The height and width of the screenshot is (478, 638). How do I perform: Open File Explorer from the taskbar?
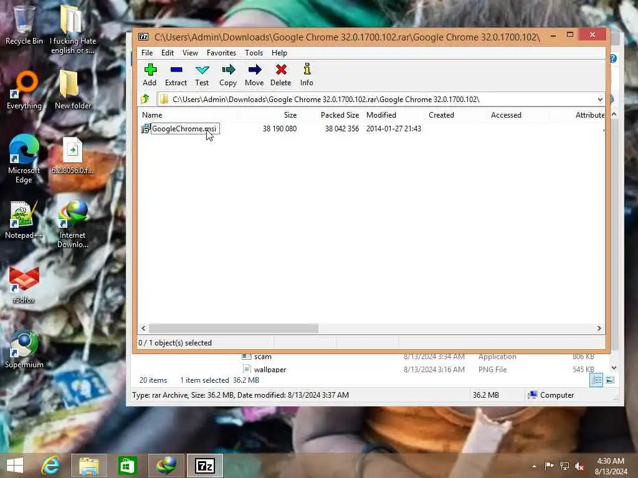click(89, 466)
